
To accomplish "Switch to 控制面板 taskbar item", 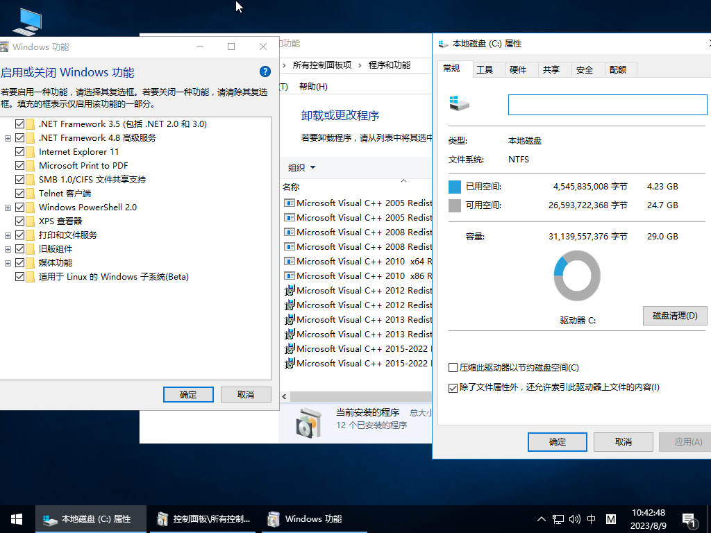I will point(203,519).
